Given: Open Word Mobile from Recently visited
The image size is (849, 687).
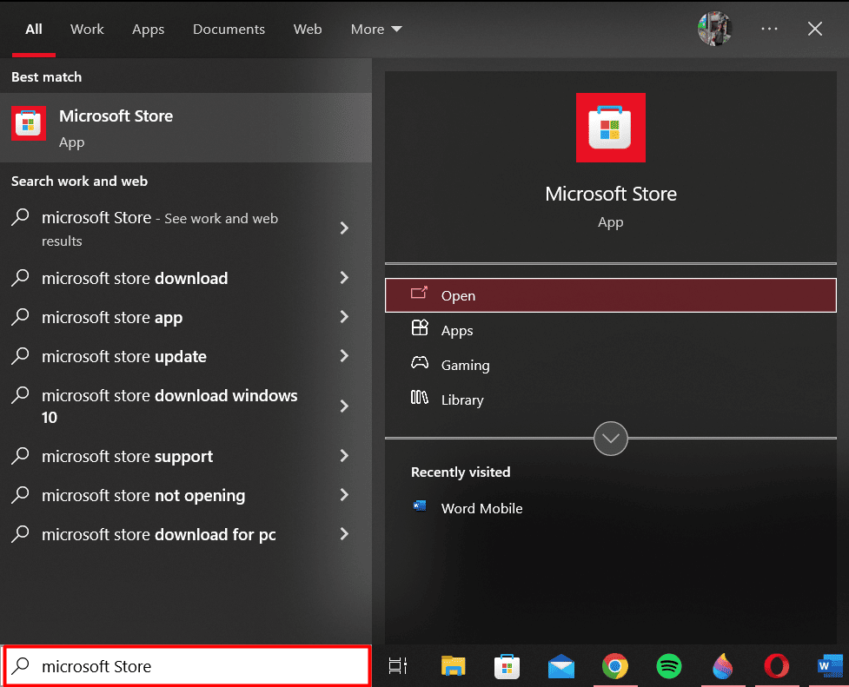Looking at the screenshot, I should click(x=482, y=508).
